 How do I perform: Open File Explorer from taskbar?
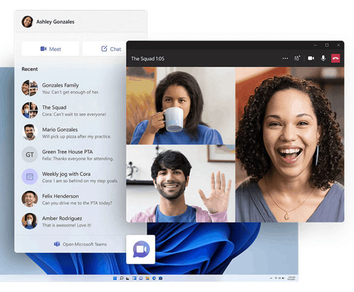point(147,278)
